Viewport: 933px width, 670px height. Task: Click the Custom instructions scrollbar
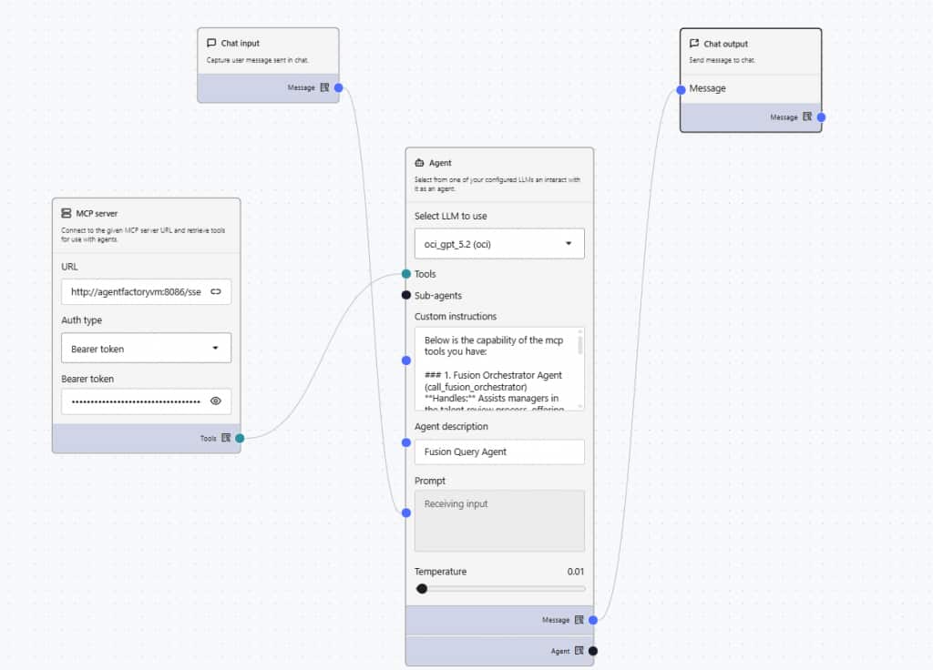coord(580,343)
